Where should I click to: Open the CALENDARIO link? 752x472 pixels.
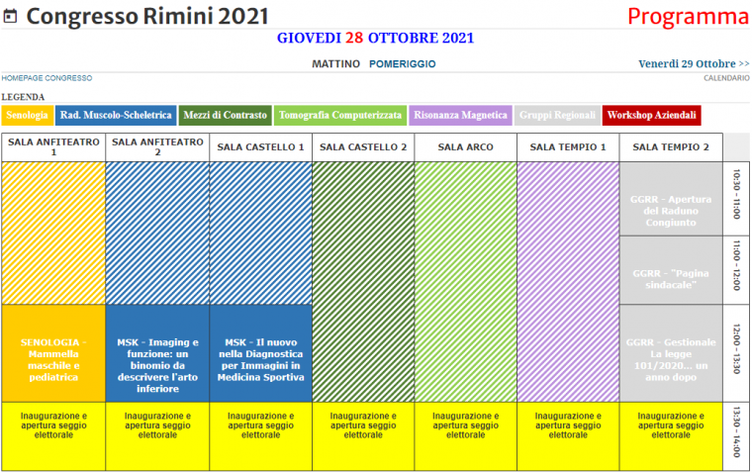[726, 78]
